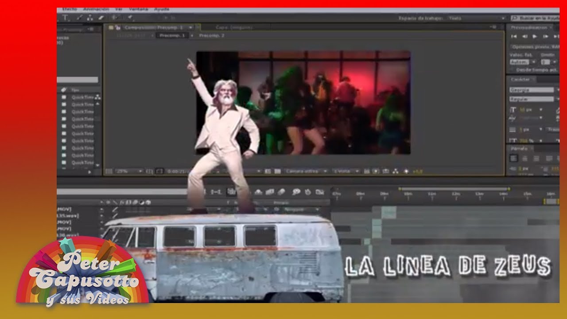This screenshot has width=567, height=319.
Task: Click the work area bar above ruler
Action: (x=454, y=189)
